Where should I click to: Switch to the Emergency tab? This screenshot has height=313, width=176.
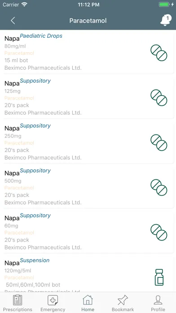pyautogui.click(x=53, y=303)
